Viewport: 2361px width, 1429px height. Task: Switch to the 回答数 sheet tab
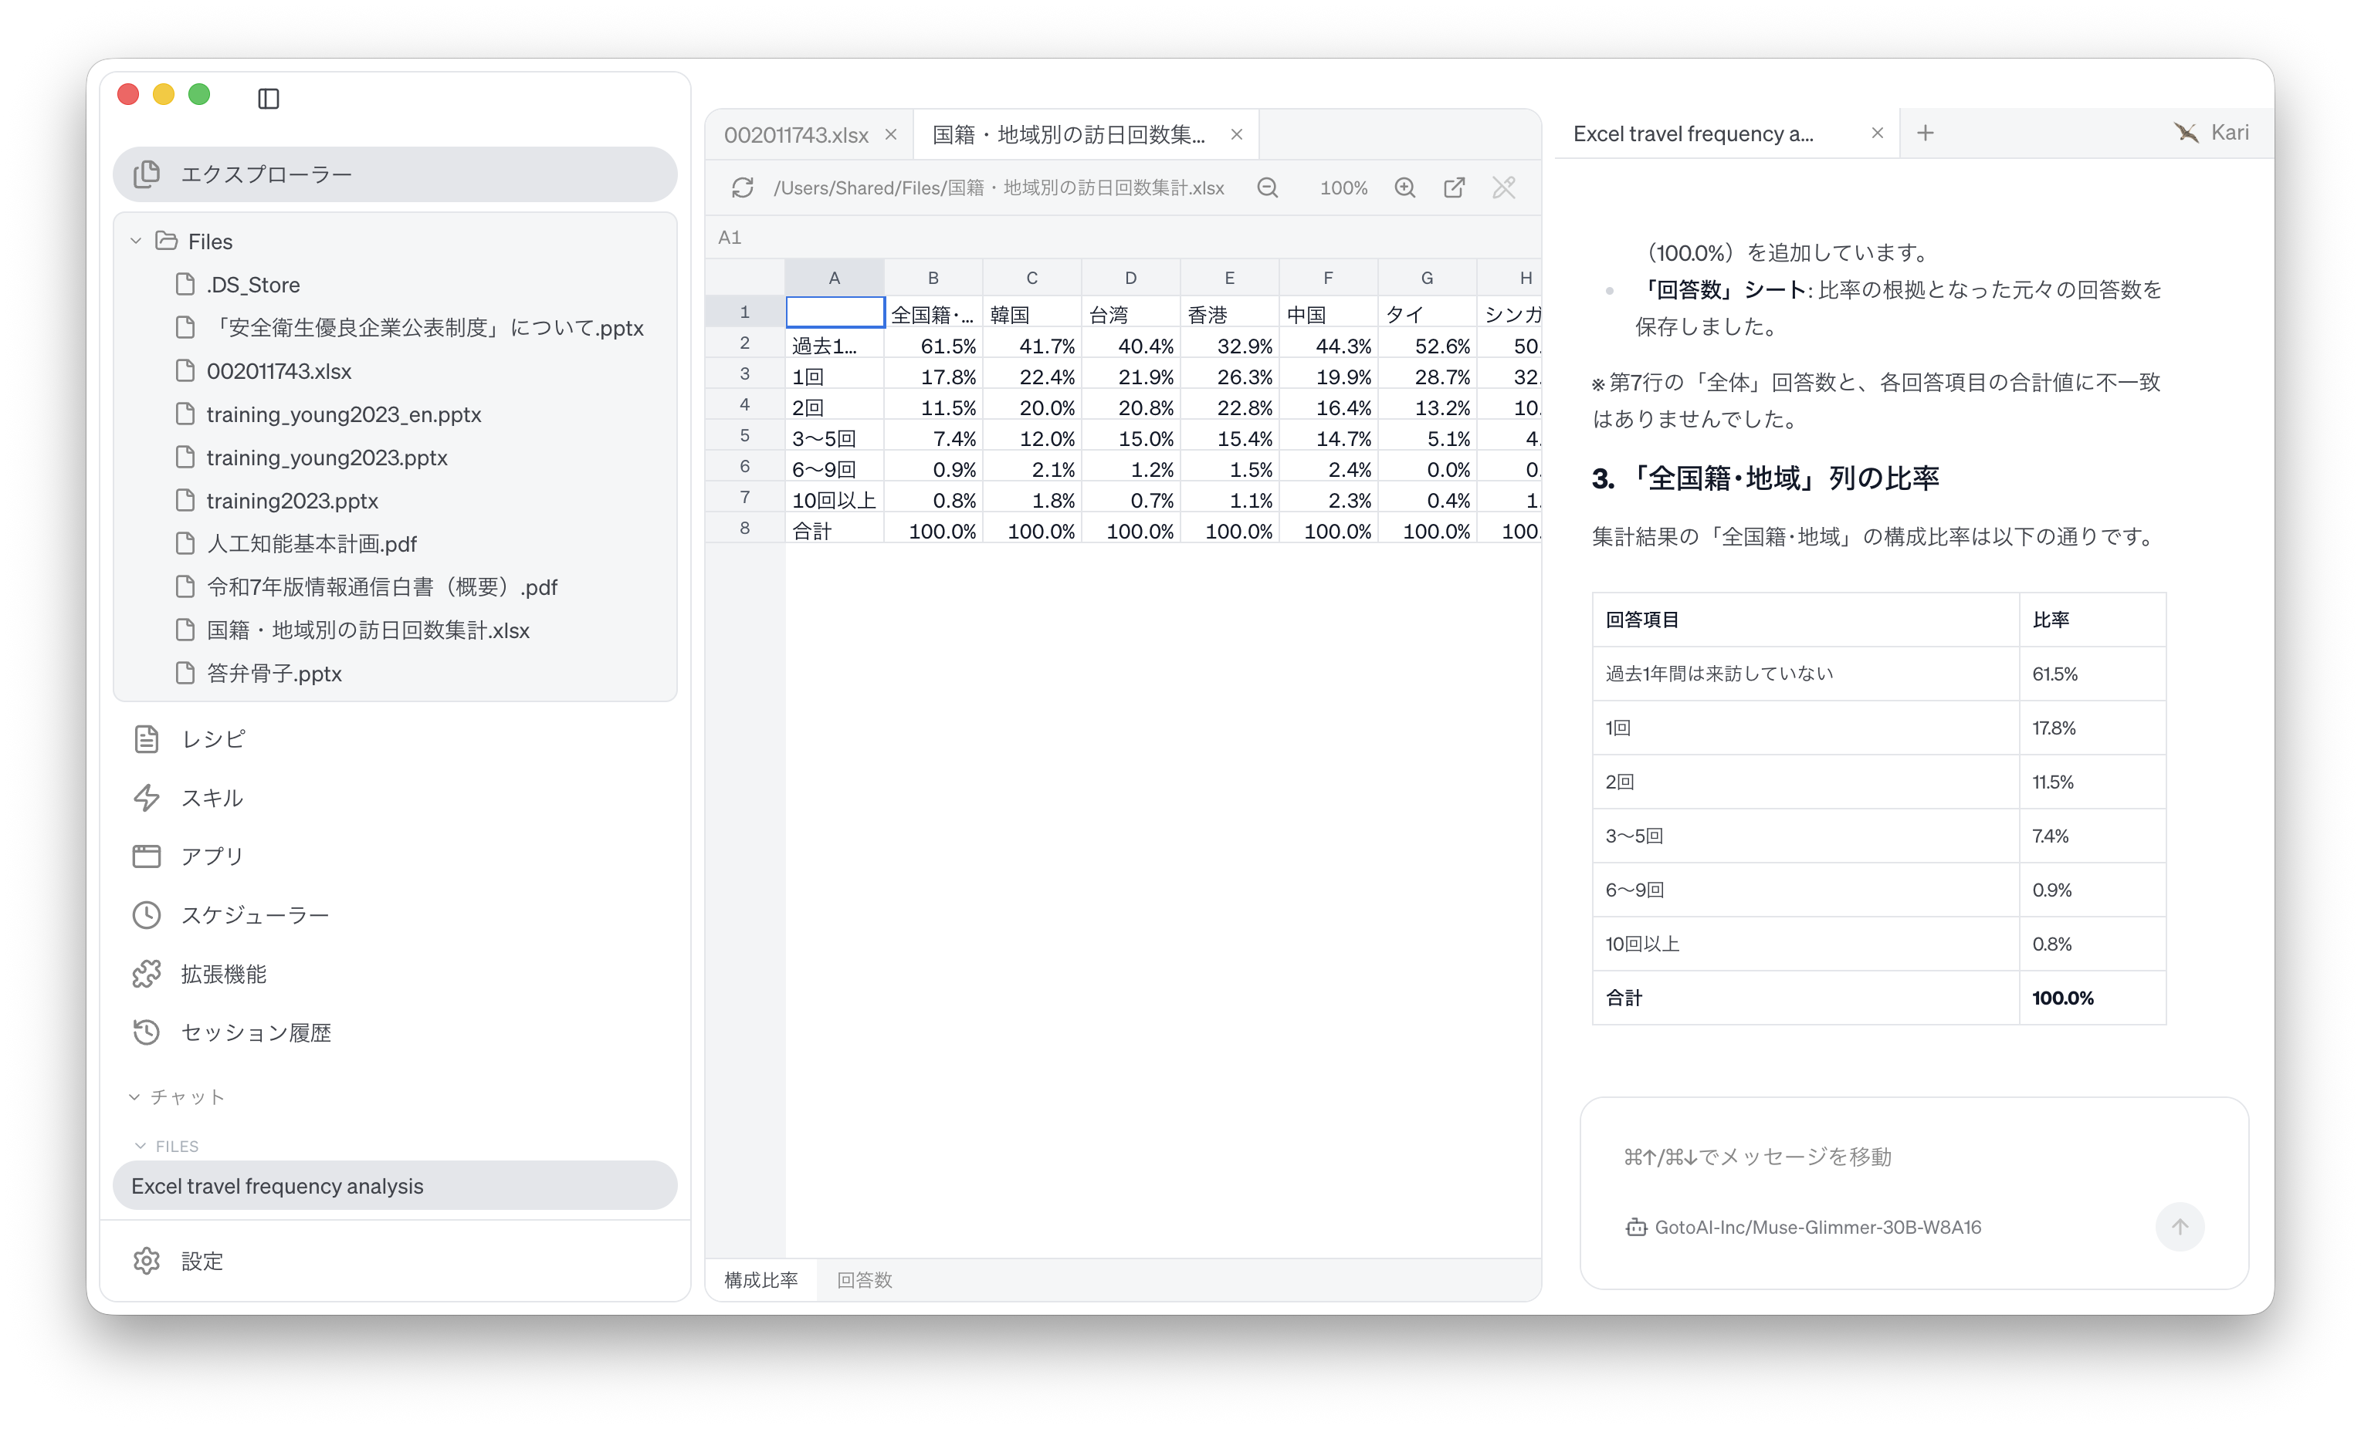pos(864,1279)
